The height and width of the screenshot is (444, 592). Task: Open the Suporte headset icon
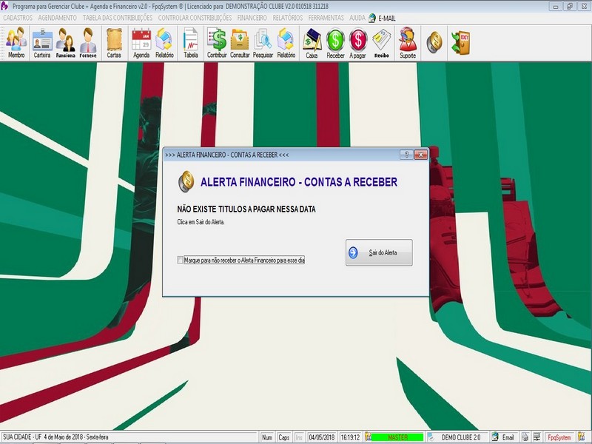408,43
